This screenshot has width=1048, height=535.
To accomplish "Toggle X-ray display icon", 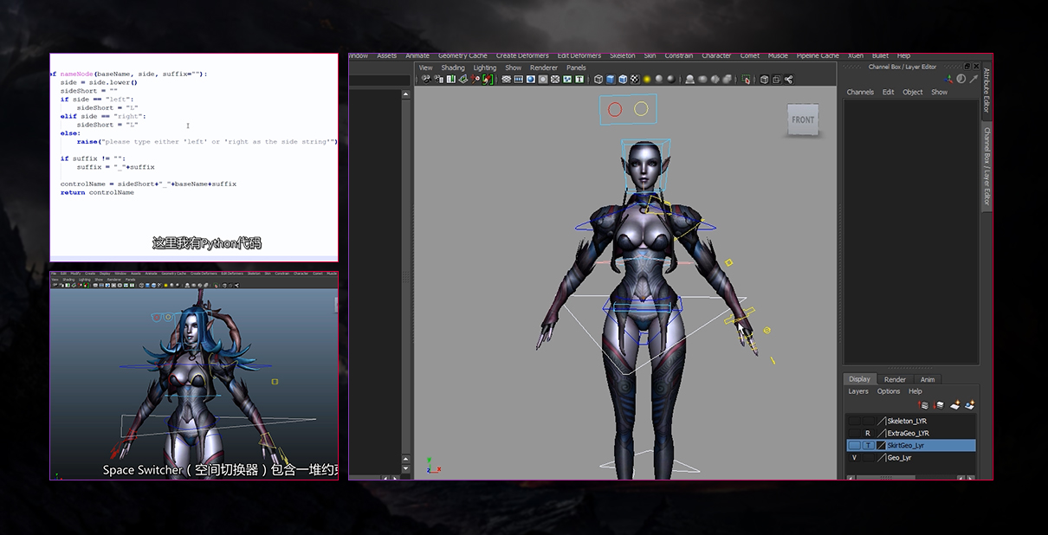I will [764, 80].
